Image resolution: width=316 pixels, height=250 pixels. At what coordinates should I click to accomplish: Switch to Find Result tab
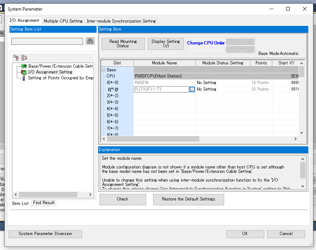44,203
